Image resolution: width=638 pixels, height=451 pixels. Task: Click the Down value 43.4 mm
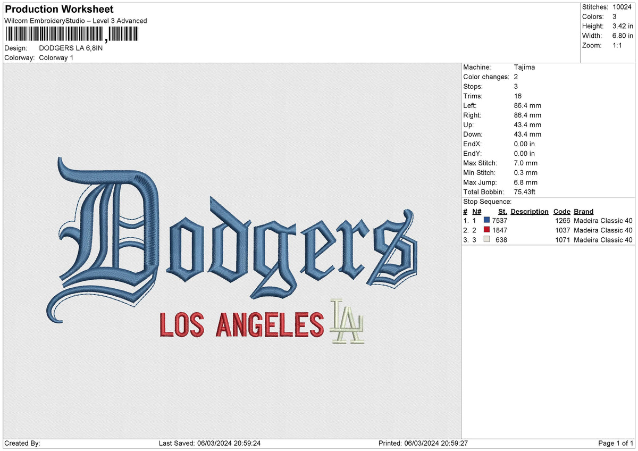527,134
